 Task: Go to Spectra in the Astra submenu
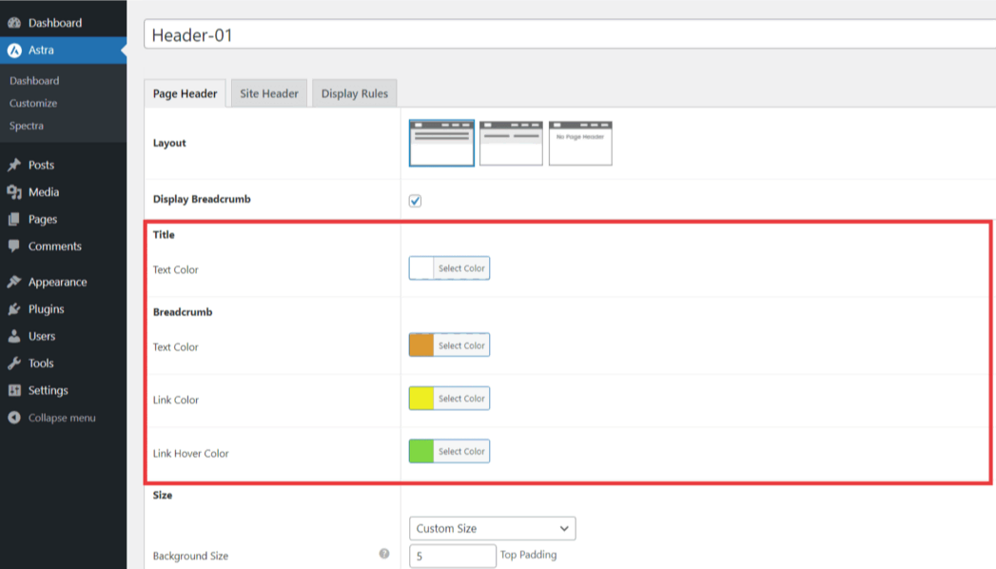pyautogui.click(x=27, y=126)
